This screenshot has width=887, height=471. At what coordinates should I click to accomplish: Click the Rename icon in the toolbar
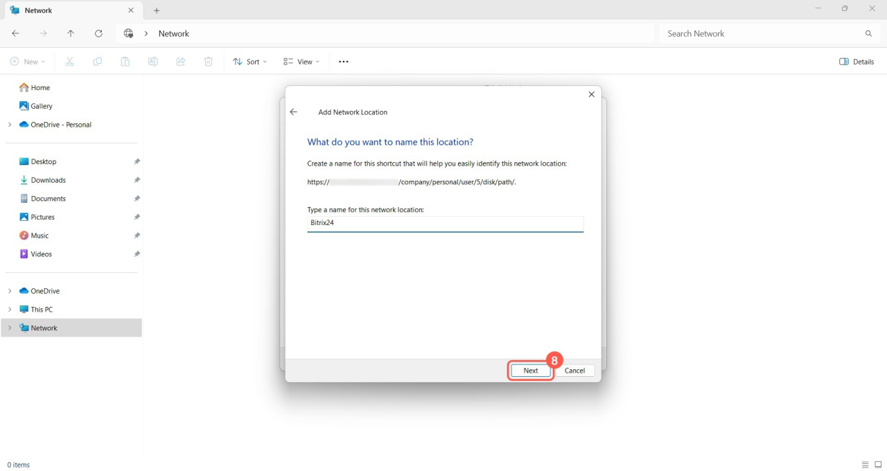pyautogui.click(x=152, y=62)
